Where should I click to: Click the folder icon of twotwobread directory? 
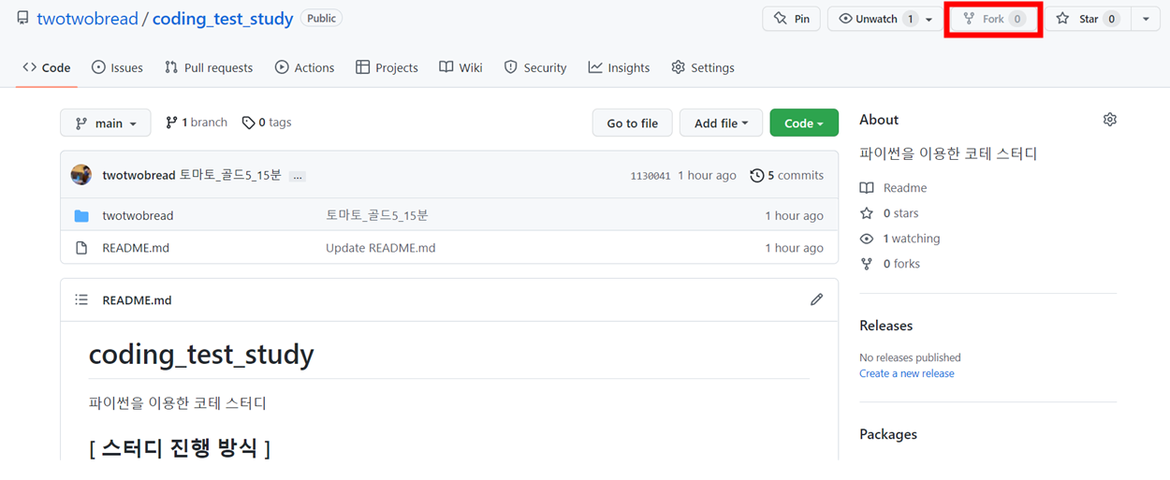point(81,215)
